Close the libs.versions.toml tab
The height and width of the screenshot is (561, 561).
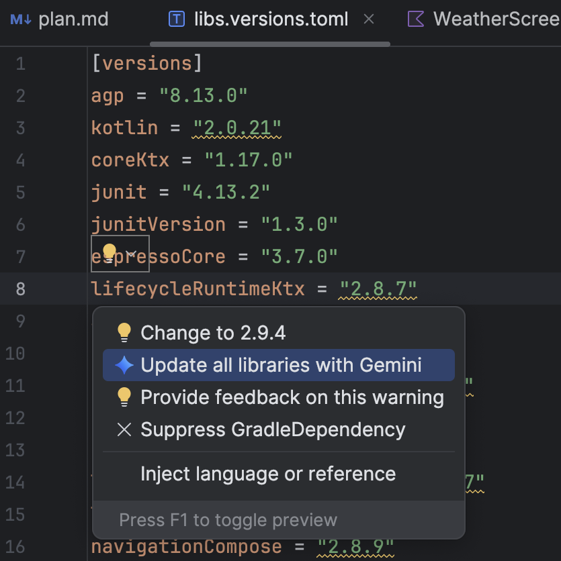369,19
